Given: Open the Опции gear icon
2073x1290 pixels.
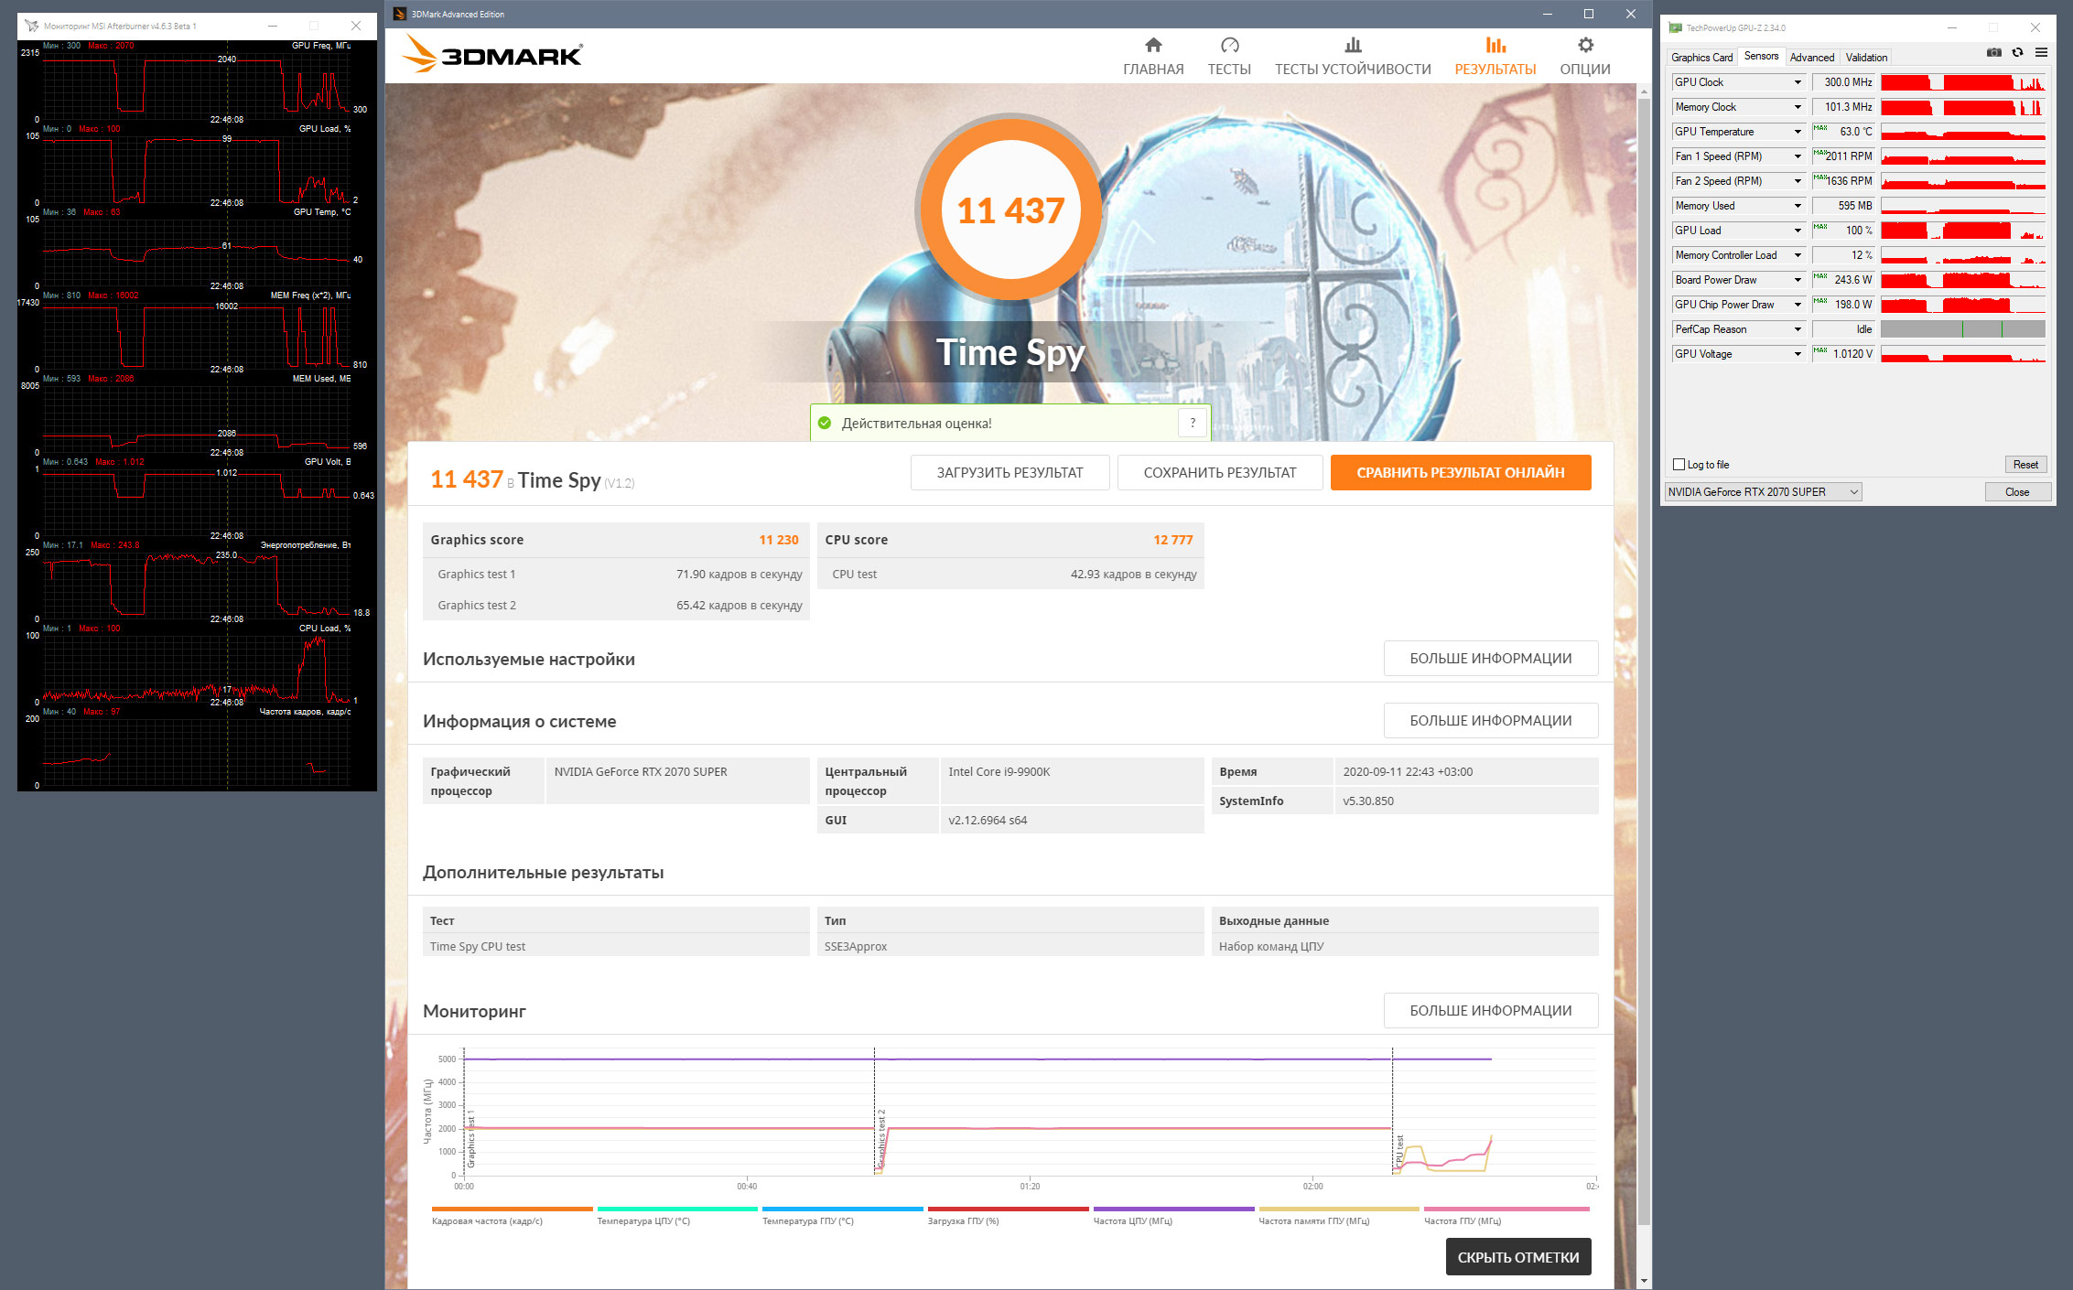Looking at the screenshot, I should (x=1585, y=46).
